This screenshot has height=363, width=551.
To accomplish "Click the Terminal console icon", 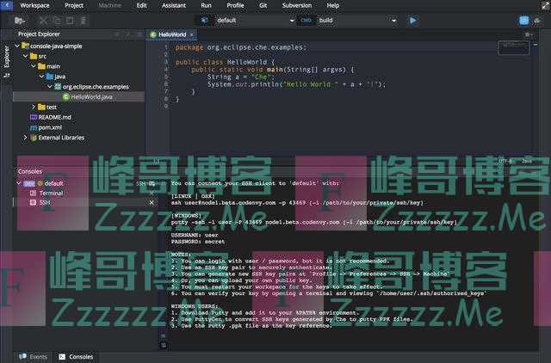I will coord(33,193).
